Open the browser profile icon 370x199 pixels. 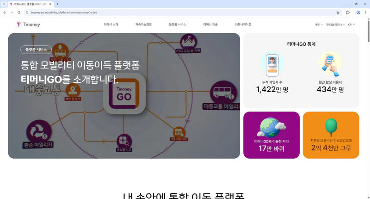[358, 12]
